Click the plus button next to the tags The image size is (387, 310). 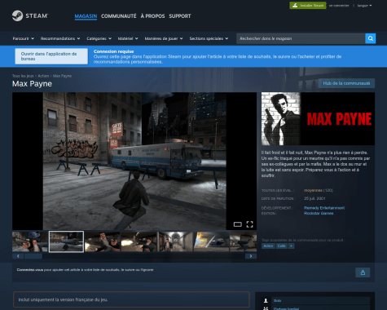pyautogui.click(x=291, y=246)
